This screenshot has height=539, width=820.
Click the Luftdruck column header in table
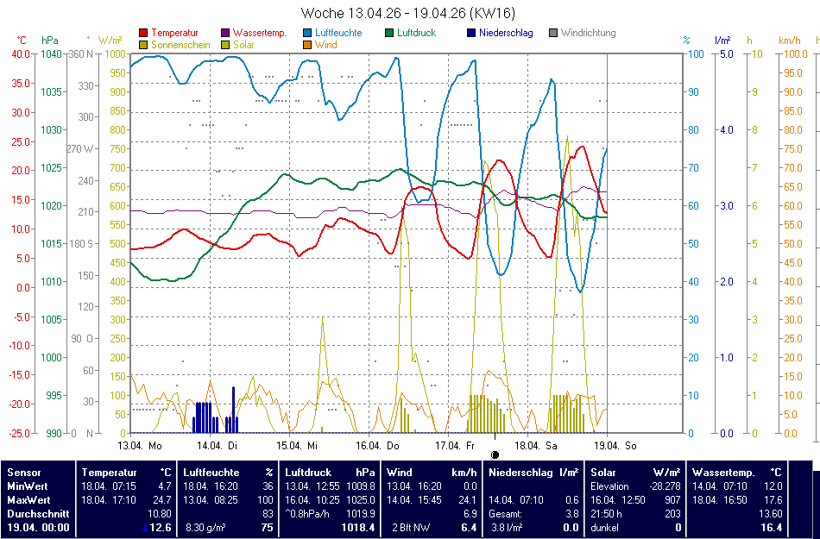[x=309, y=473]
